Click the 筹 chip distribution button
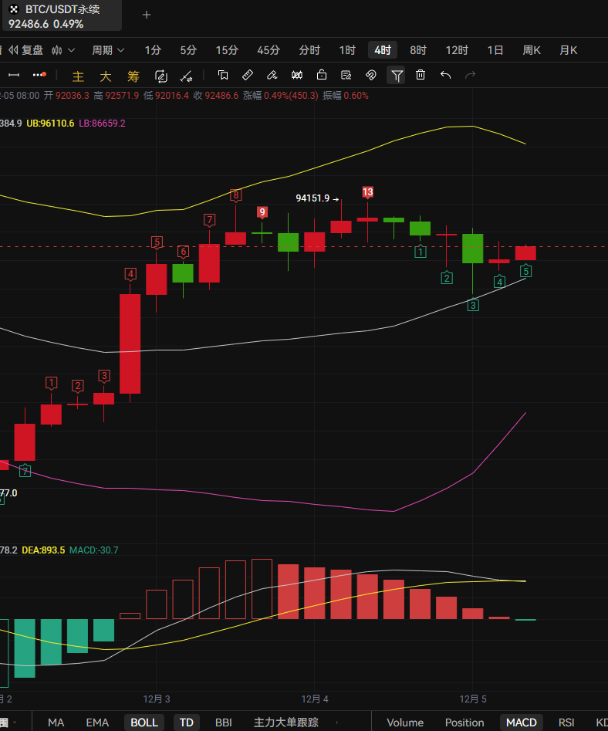The width and height of the screenshot is (608, 731). click(133, 76)
